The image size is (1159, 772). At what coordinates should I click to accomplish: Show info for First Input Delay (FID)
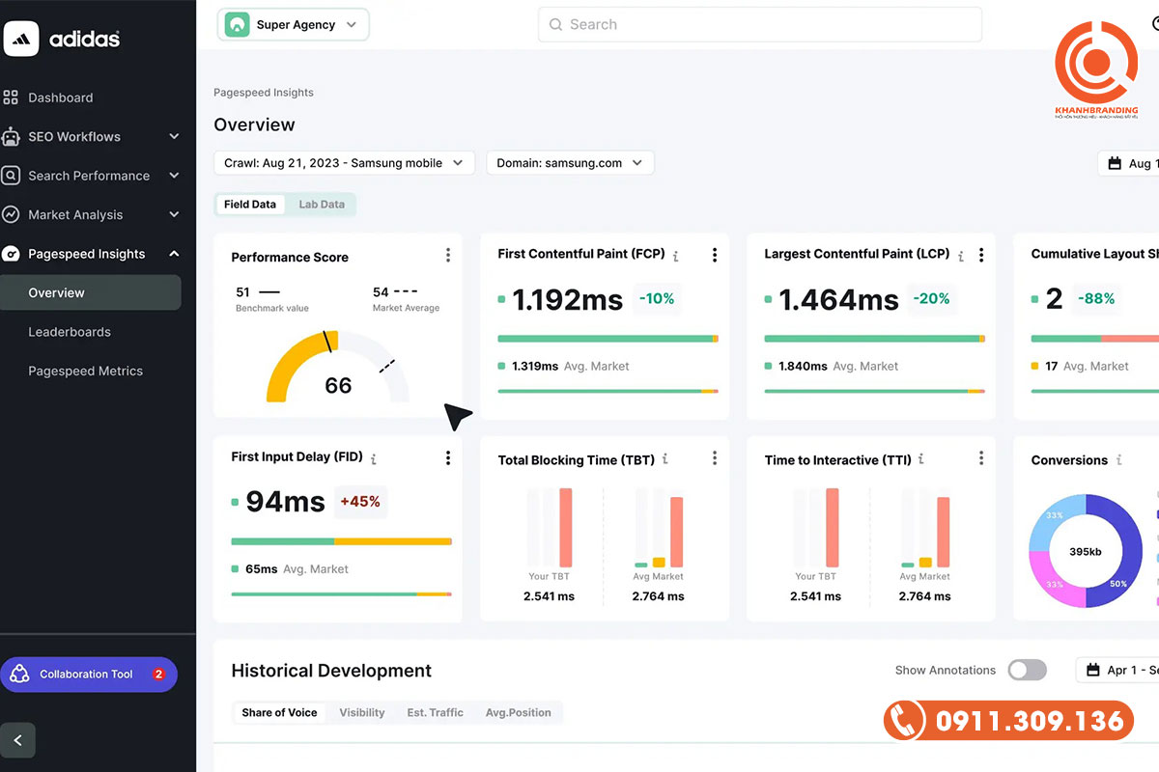tap(374, 458)
